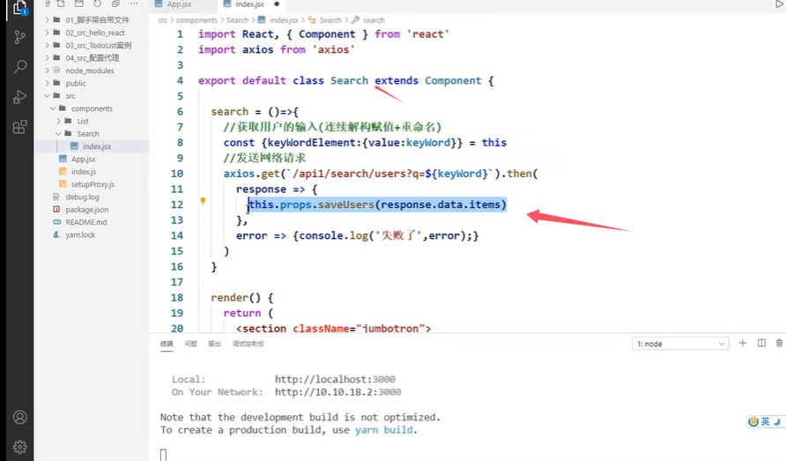The image size is (786, 461).
Task: Switch to the 调试控制台 debug console tab
Action: point(248,344)
